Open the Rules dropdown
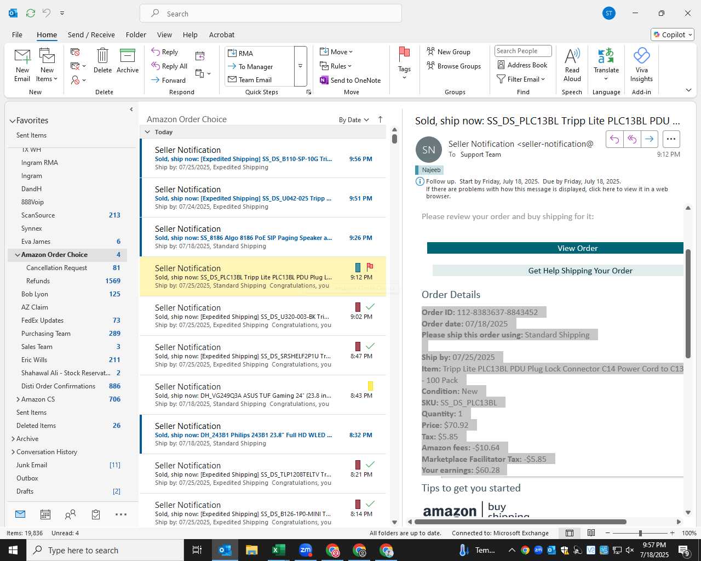 pos(336,66)
